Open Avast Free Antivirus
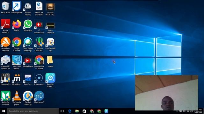The width and height of the screenshot is (204, 114). (5, 44)
